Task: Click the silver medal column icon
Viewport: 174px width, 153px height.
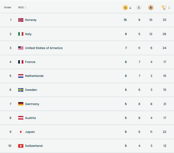Action: pyautogui.click(x=139, y=8)
